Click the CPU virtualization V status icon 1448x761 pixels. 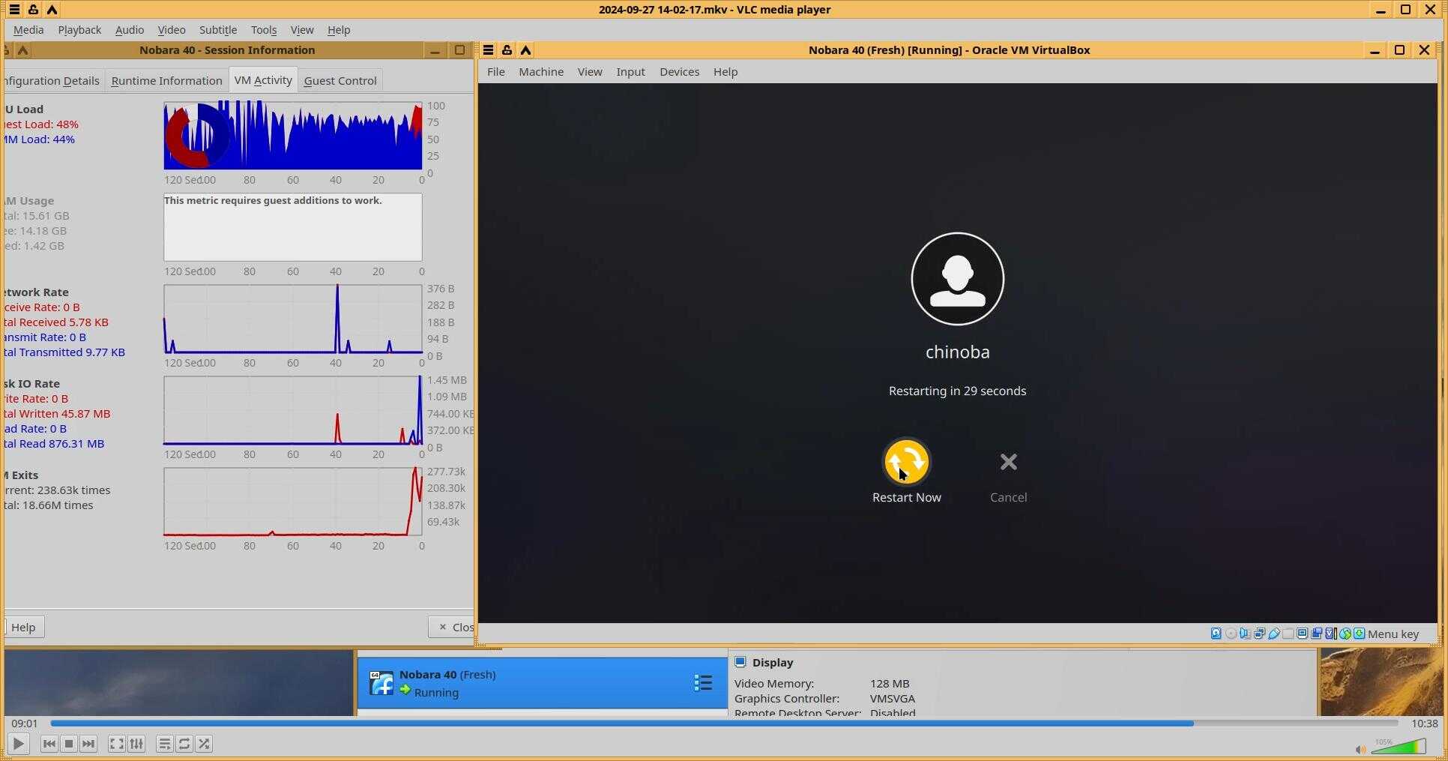pos(1330,634)
